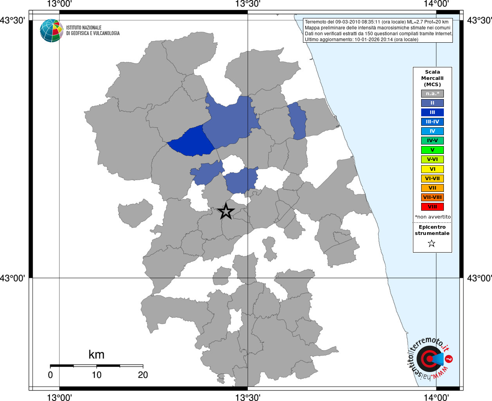Click the earthquake info header text box
The height and width of the screenshot is (401, 492).
[x=378, y=31]
